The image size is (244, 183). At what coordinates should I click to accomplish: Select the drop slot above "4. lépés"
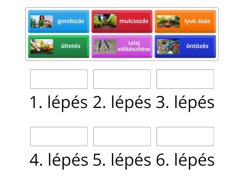59,136
